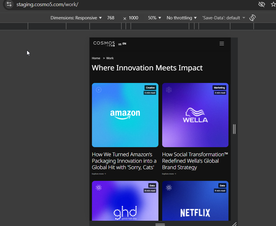Open the Dimensions: Responsive dropdown
The width and height of the screenshot is (276, 226).
coord(76,18)
